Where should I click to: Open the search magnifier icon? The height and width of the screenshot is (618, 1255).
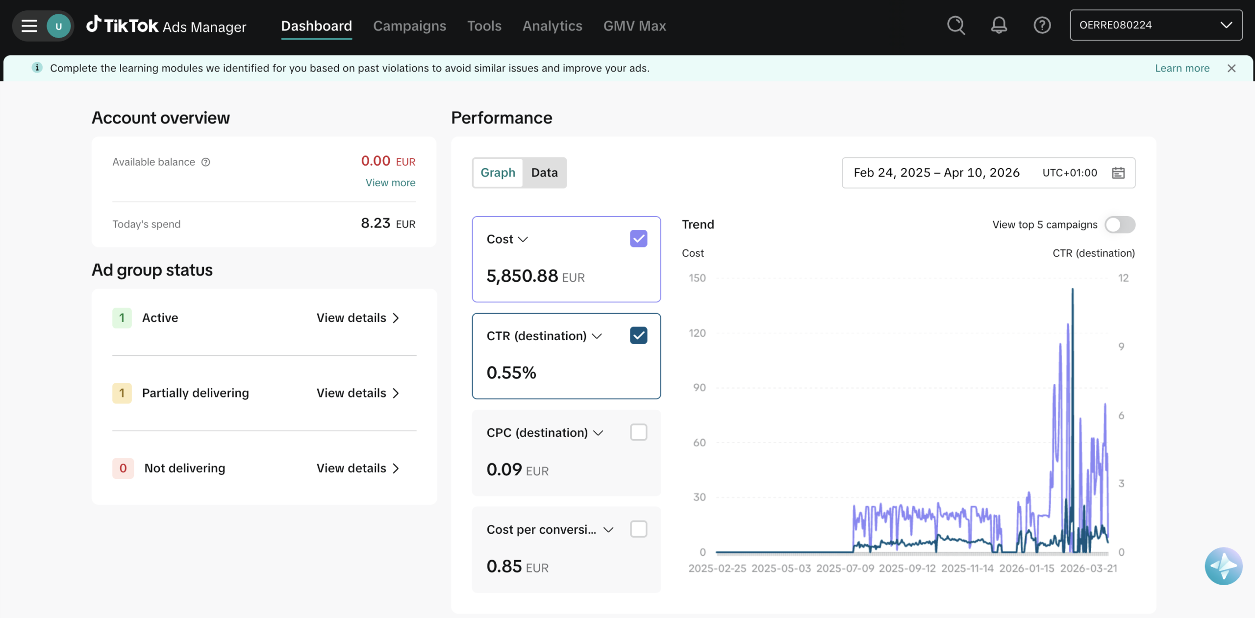tap(955, 25)
